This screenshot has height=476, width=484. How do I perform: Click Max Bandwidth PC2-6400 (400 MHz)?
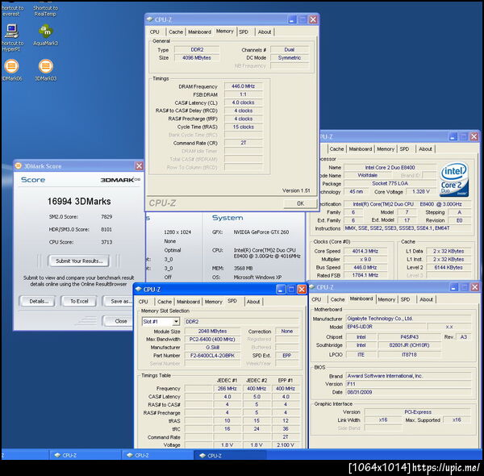pyautogui.click(x=212, y=339)
